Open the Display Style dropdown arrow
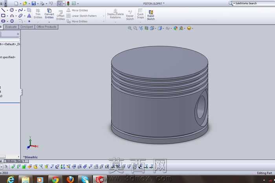275x183 pixels. [x=163, y=28]
